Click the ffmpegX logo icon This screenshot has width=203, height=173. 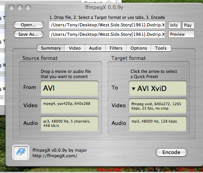coord(21,152)
